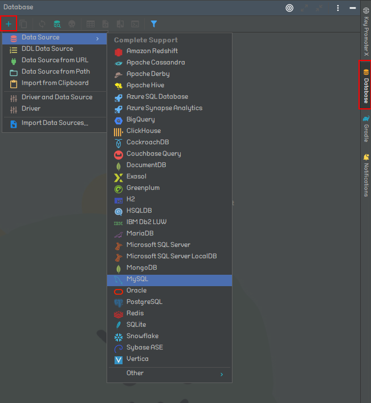Choose Redis data source
This screenshot has height=403, width=371.
(170, 314)
